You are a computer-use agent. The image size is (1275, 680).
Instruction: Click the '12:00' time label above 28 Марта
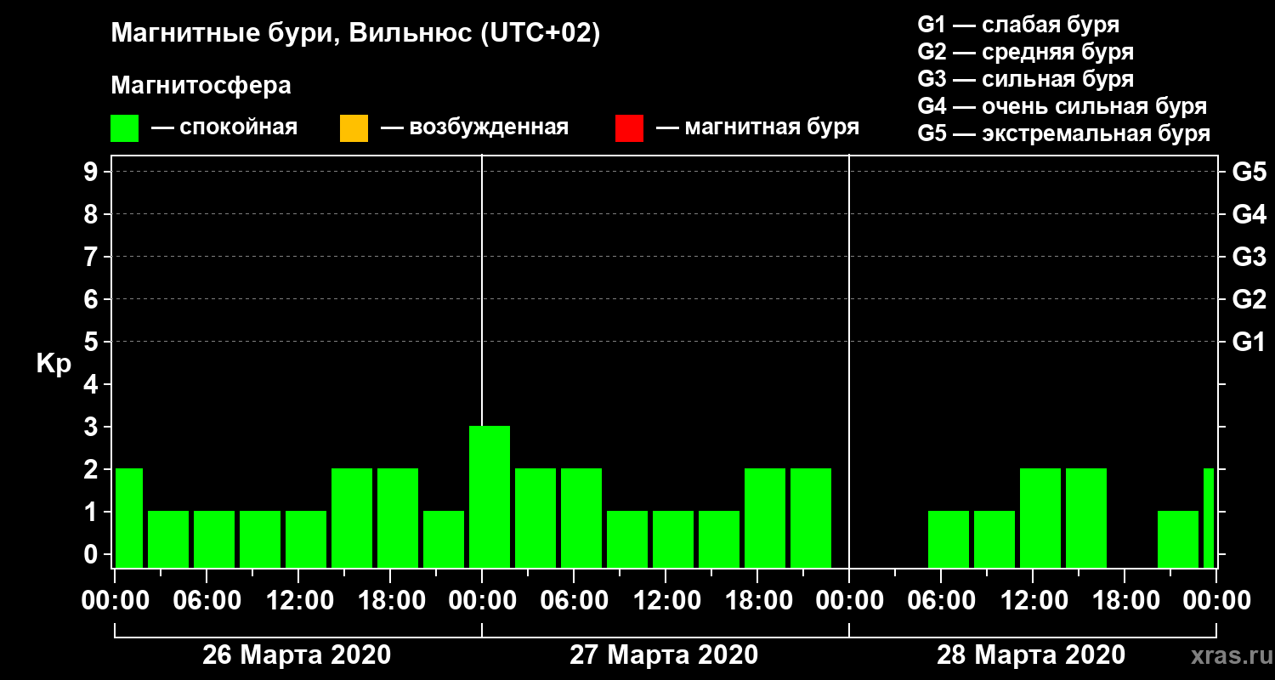[1033, 600]
